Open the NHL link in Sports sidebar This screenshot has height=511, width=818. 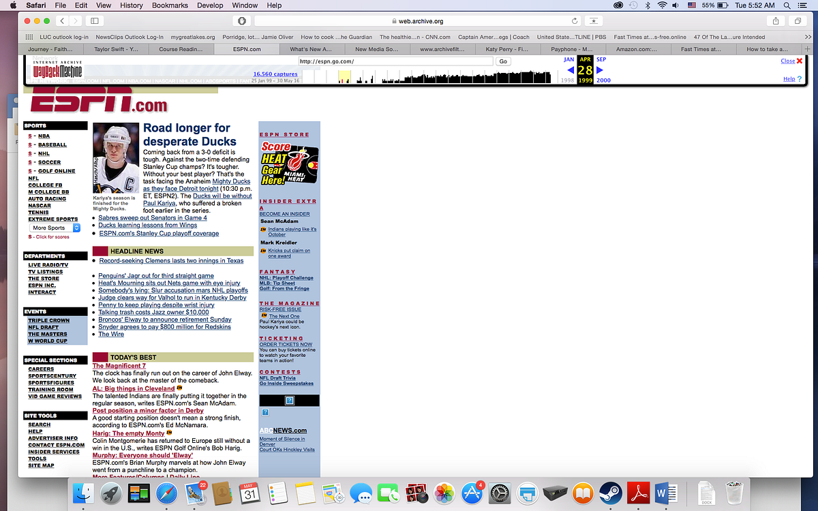(44, 153)
